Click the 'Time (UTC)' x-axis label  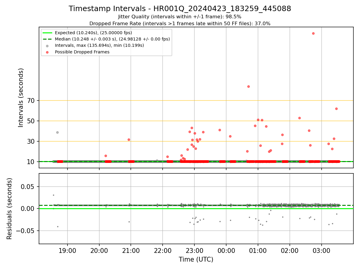196,259
